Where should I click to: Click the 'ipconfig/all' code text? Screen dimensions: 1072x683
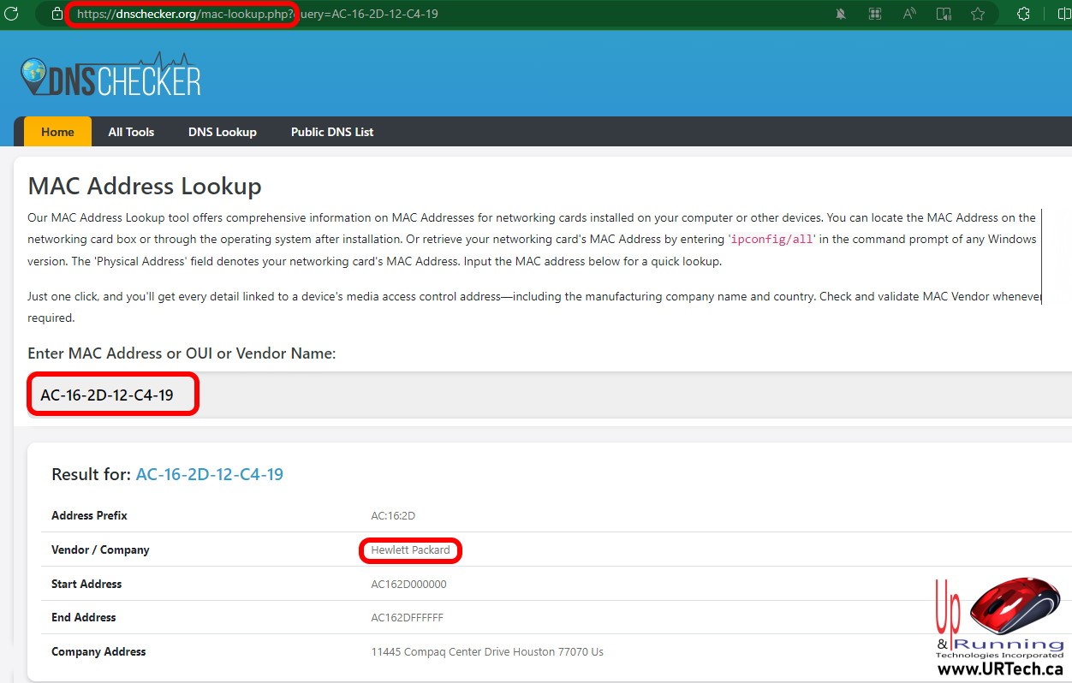[772, 240]
